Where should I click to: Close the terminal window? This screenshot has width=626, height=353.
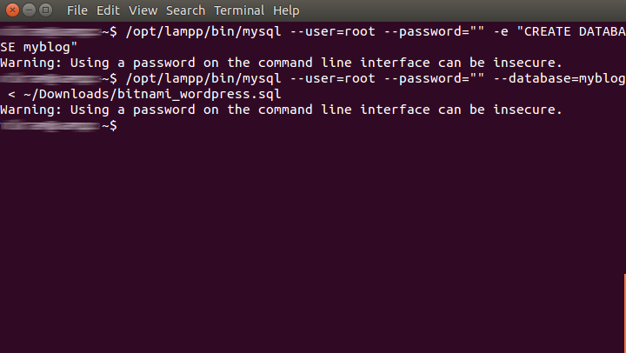click(10, 10)
